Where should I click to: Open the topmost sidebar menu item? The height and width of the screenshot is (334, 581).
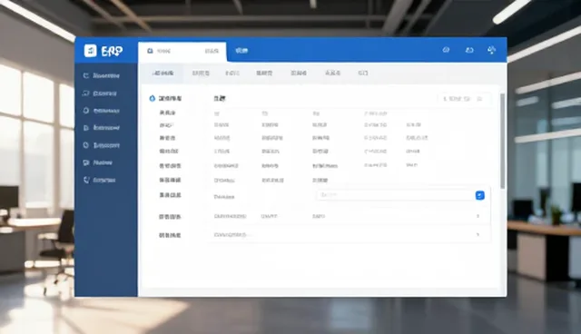pyautogui.click(x=102, y=75)
